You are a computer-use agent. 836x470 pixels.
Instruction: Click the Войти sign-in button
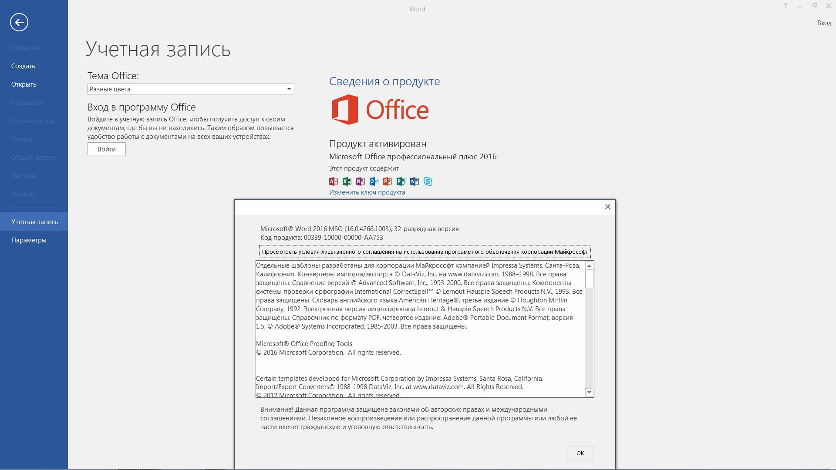click(107, 149)
